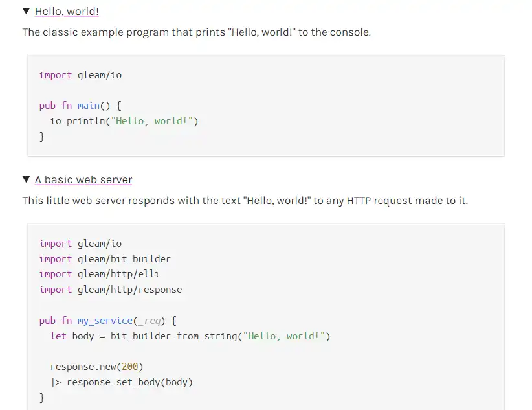
Task: Click the "pub fn main() {" line
Action: [x=80, y=106]
